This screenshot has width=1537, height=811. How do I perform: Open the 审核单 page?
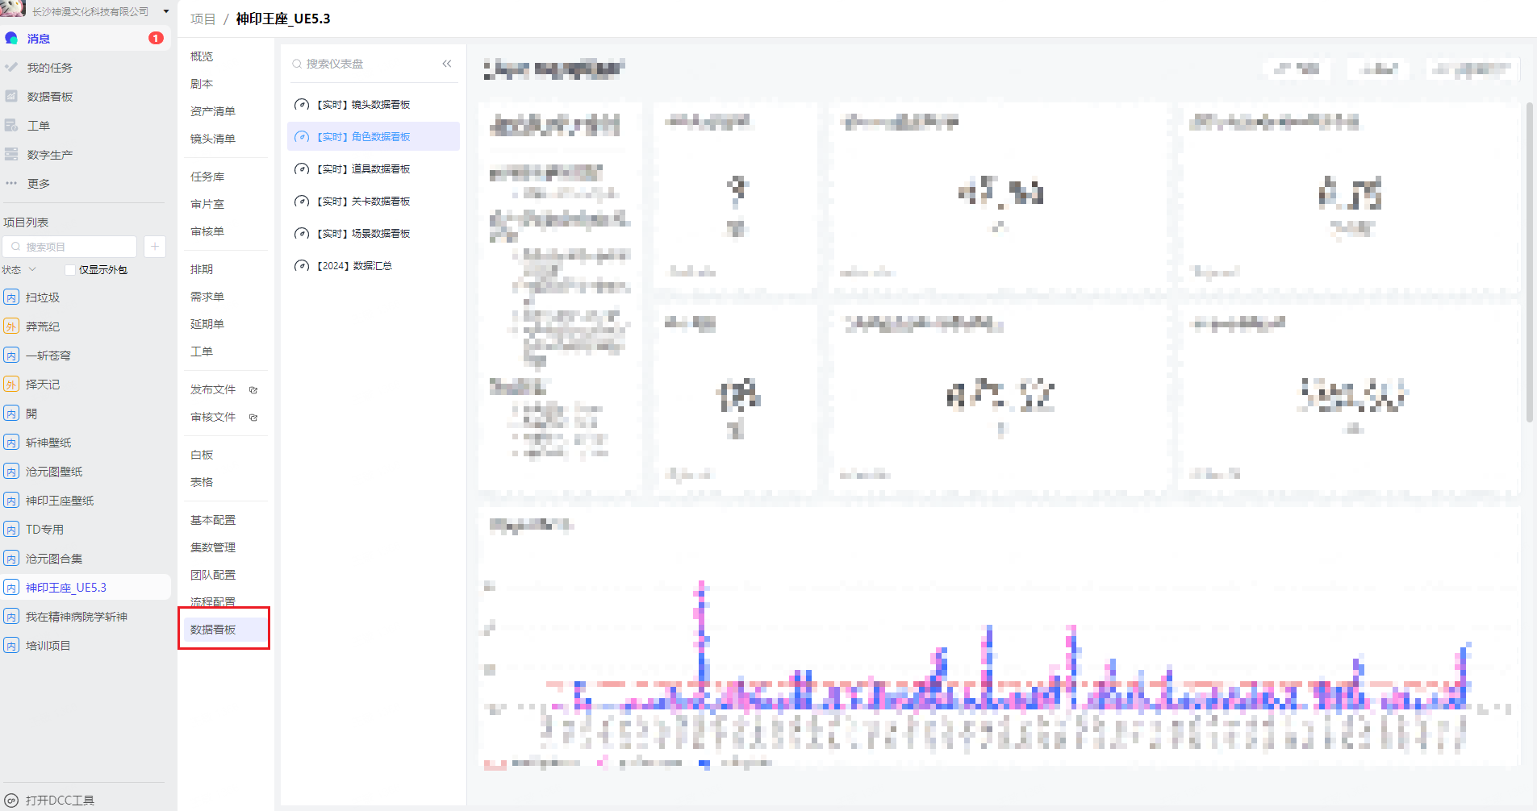[207, 231]
